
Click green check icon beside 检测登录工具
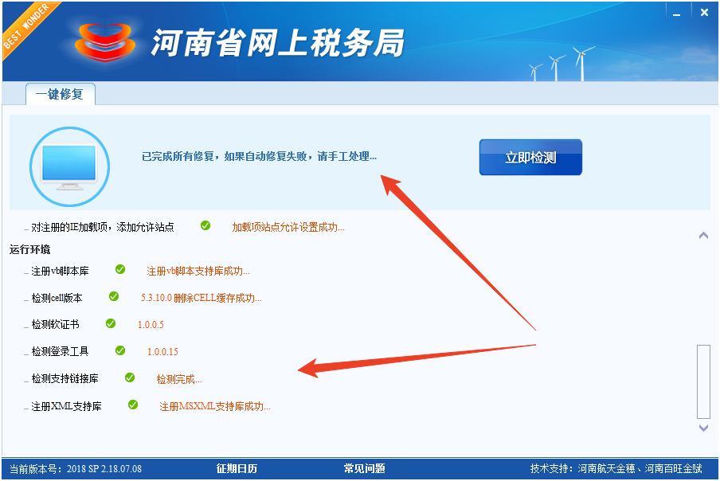click(120, 350)
